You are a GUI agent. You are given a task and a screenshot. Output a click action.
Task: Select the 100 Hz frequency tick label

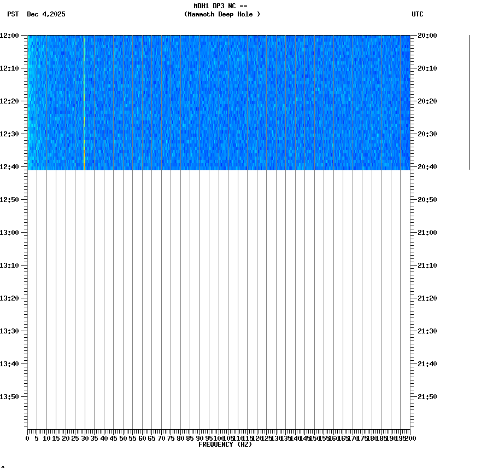[x=216, y=437]
